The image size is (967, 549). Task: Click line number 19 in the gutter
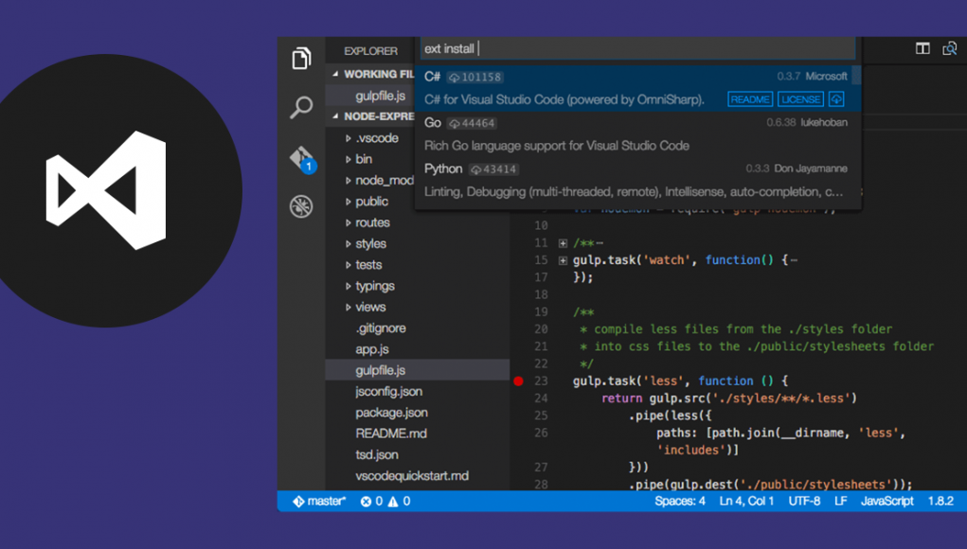click(x=541, y=312)
